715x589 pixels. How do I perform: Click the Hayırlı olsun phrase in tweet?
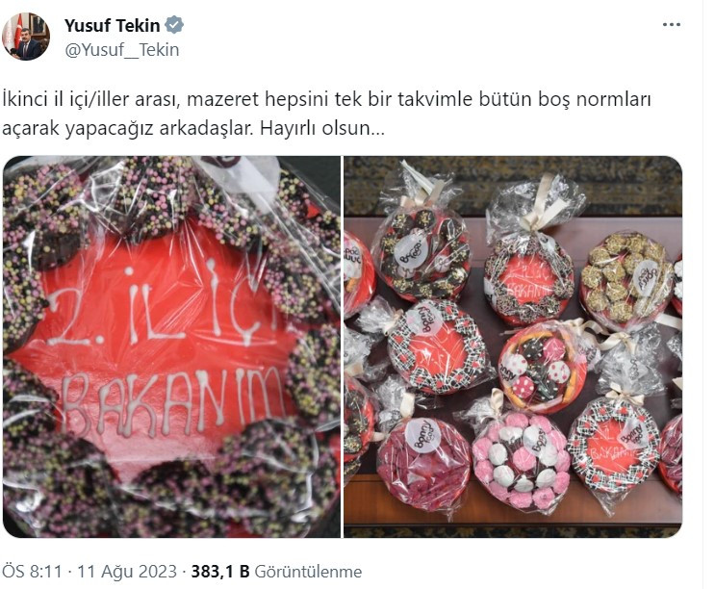(322, 129)
